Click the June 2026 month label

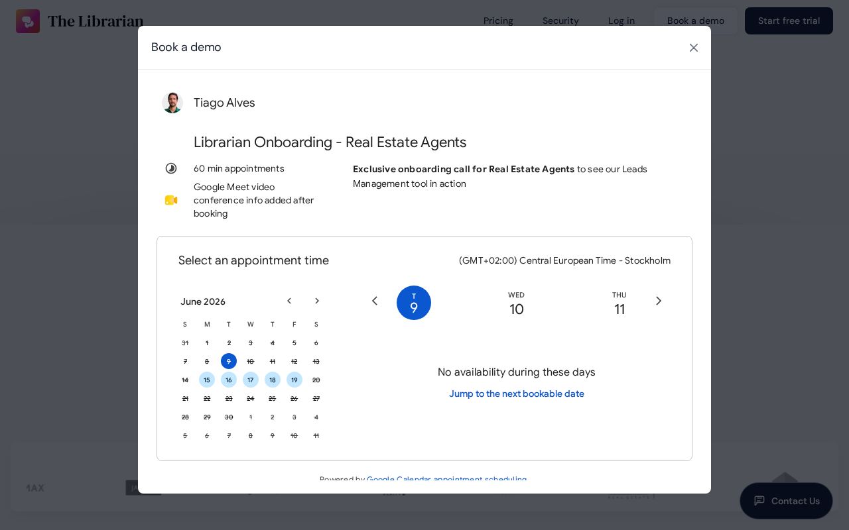tap(203, 301)
